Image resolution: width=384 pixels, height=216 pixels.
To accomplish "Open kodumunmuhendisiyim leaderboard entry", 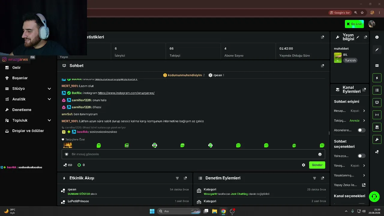I will (x=184, y=75).
